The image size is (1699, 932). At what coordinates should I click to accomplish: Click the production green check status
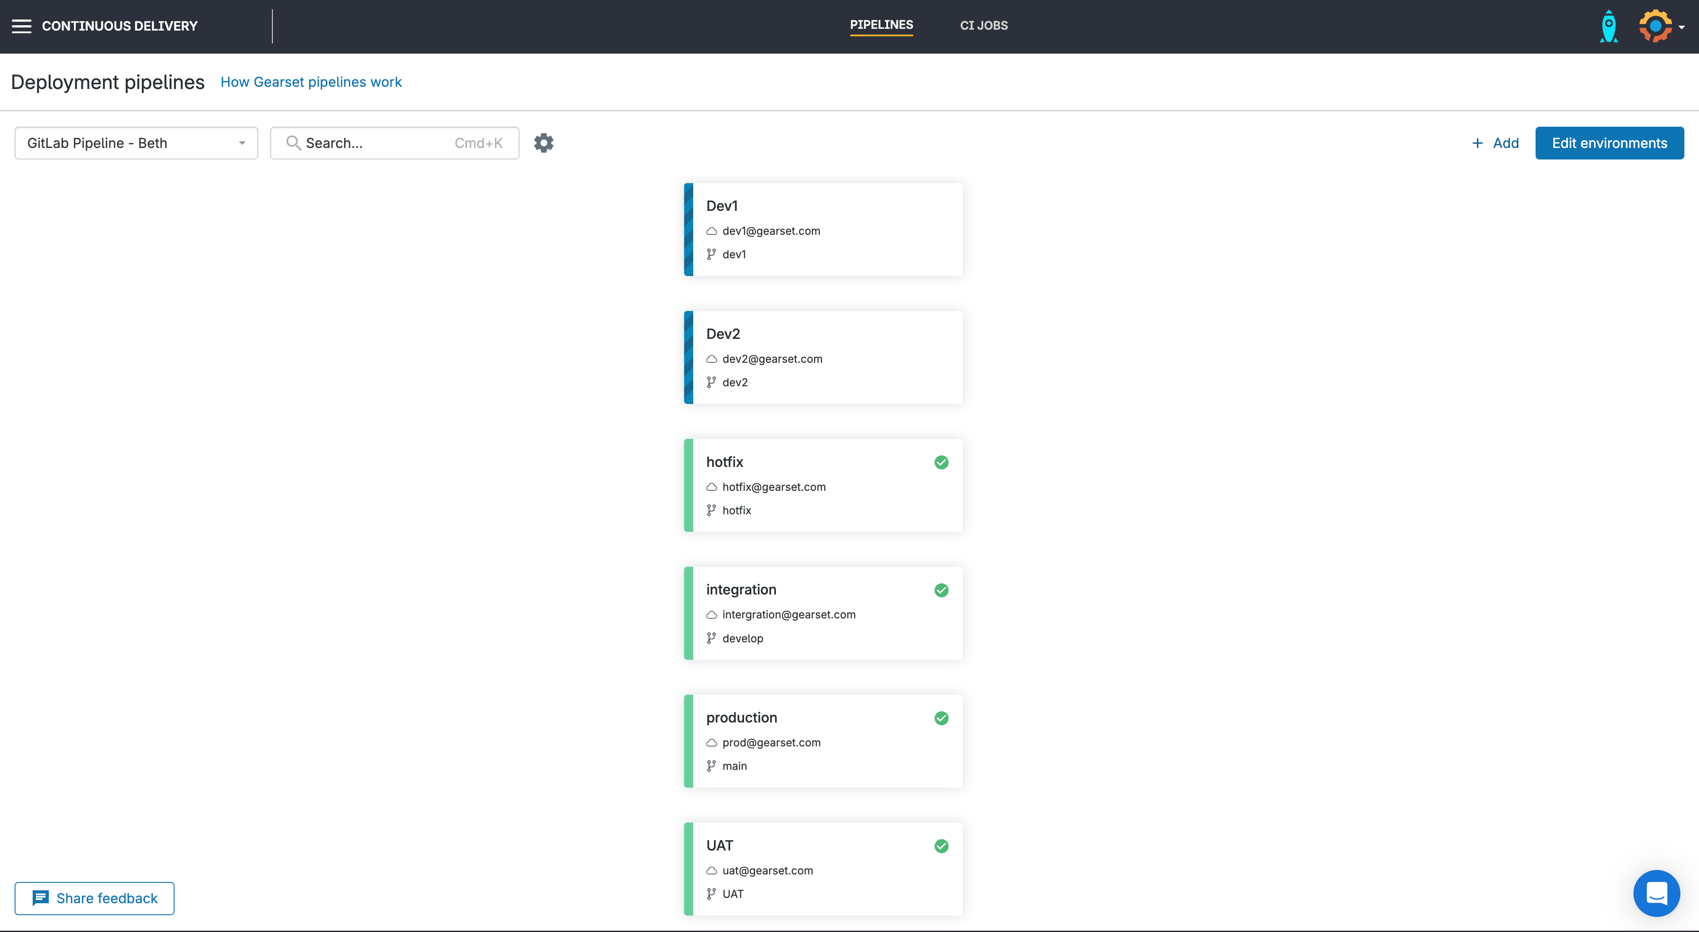(941, 718)
